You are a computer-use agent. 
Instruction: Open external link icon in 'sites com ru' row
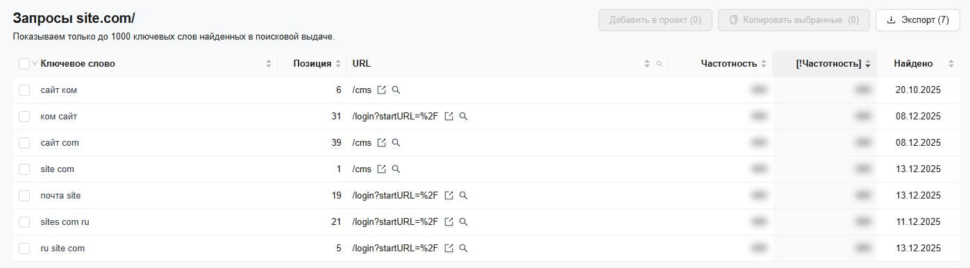[449, 222]
